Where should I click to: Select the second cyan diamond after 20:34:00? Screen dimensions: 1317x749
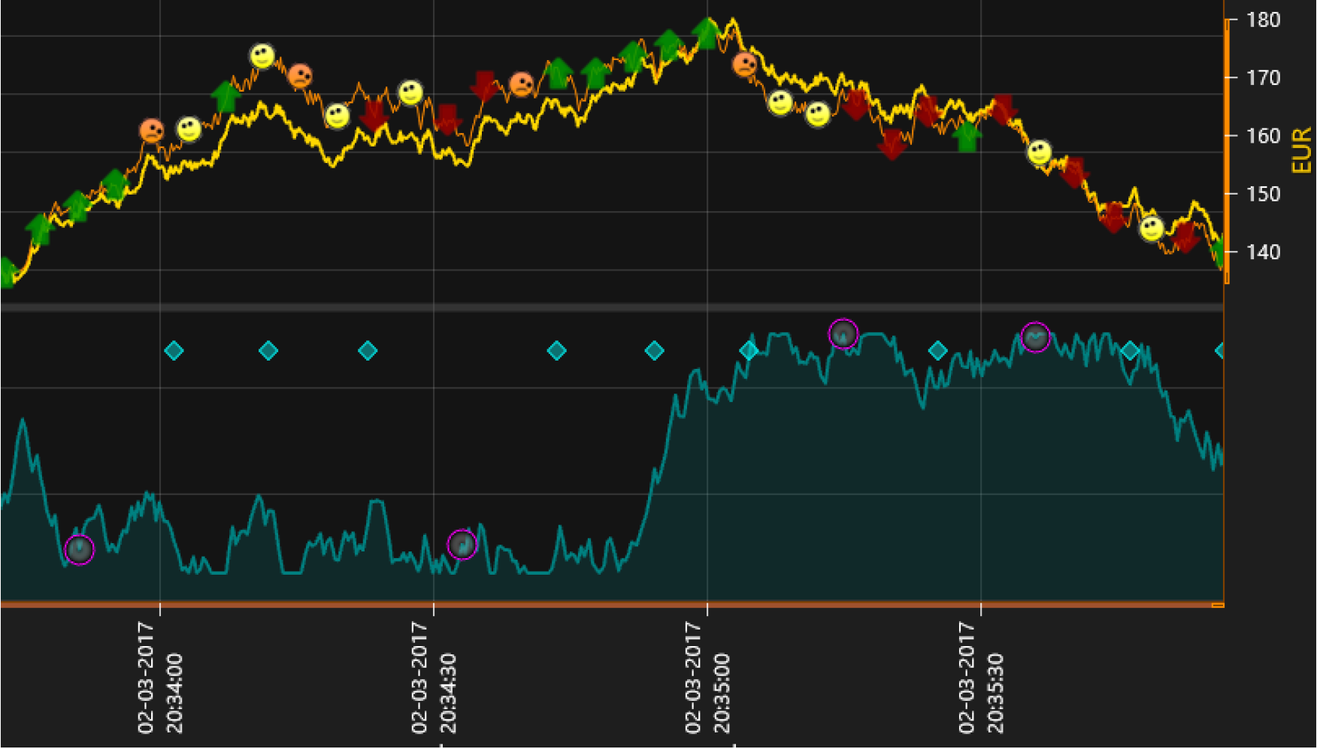pos(268,351)
